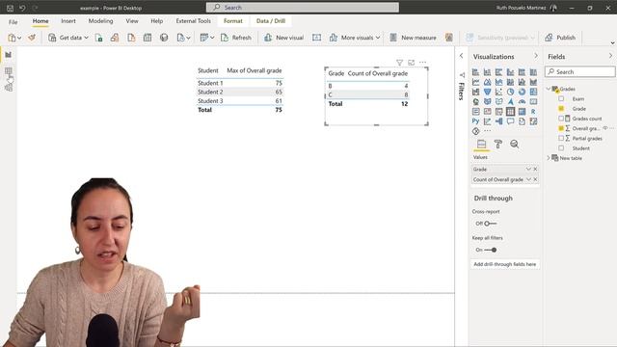Viewport: 617px width, 347px height.
Task: Check the Student field checkbox
Action: coord(561,147)
